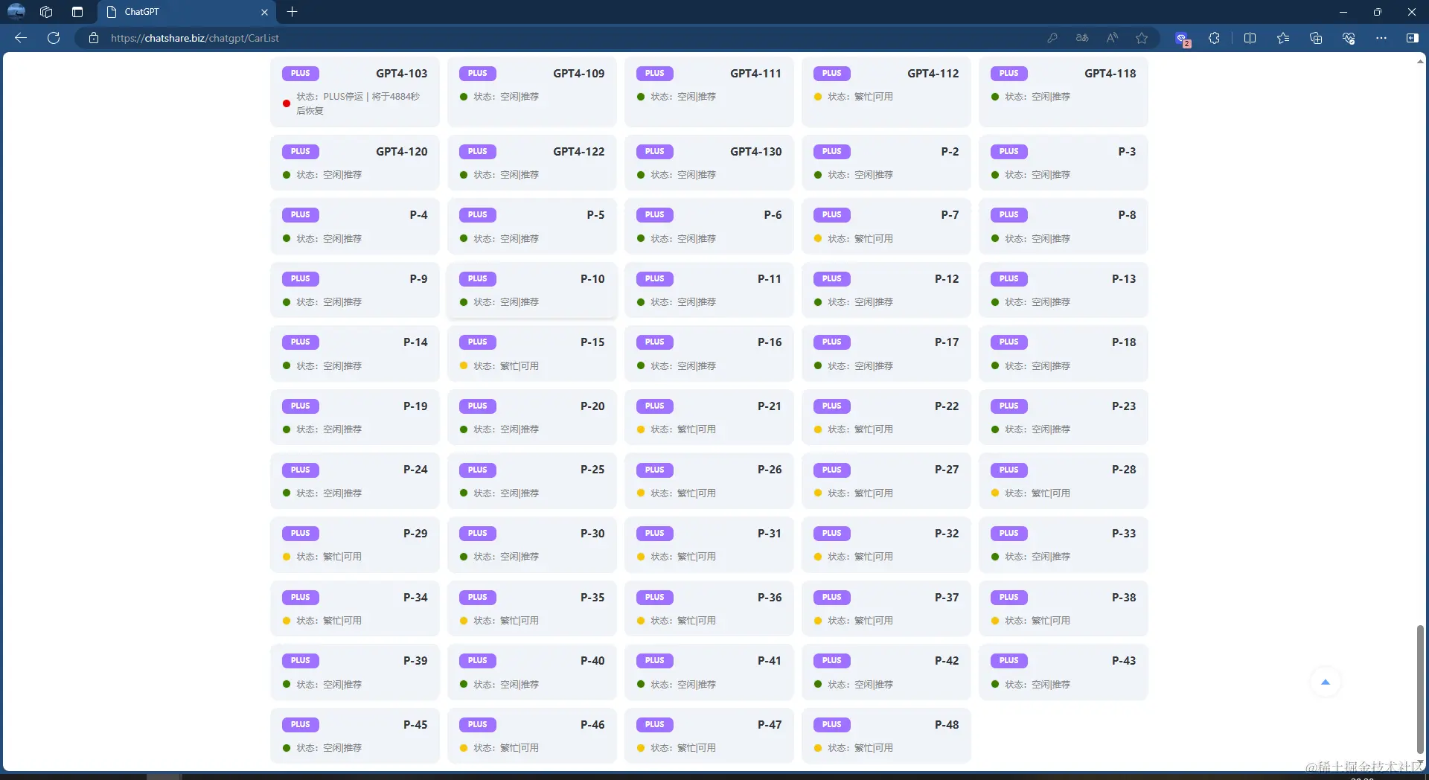Open the tab actions menu
This screenshot has width=1429, height=780.
point(77,12)
